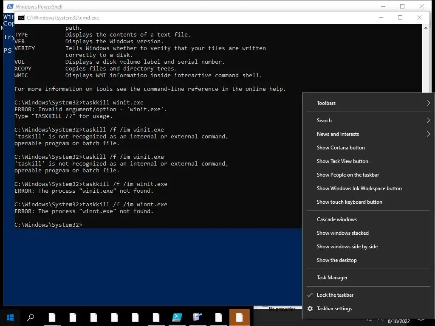
Task: Click 'ERROR: The process "winit.exe" not found.'
Action: [x=84, y=191]
